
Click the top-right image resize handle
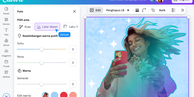point(189,17)
